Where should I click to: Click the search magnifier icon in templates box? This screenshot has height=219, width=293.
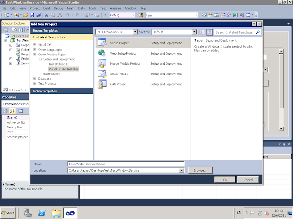pos(258,32)
